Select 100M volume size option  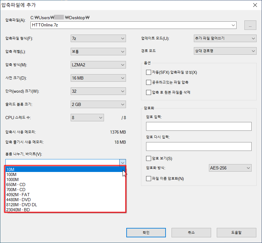[65, 174]
